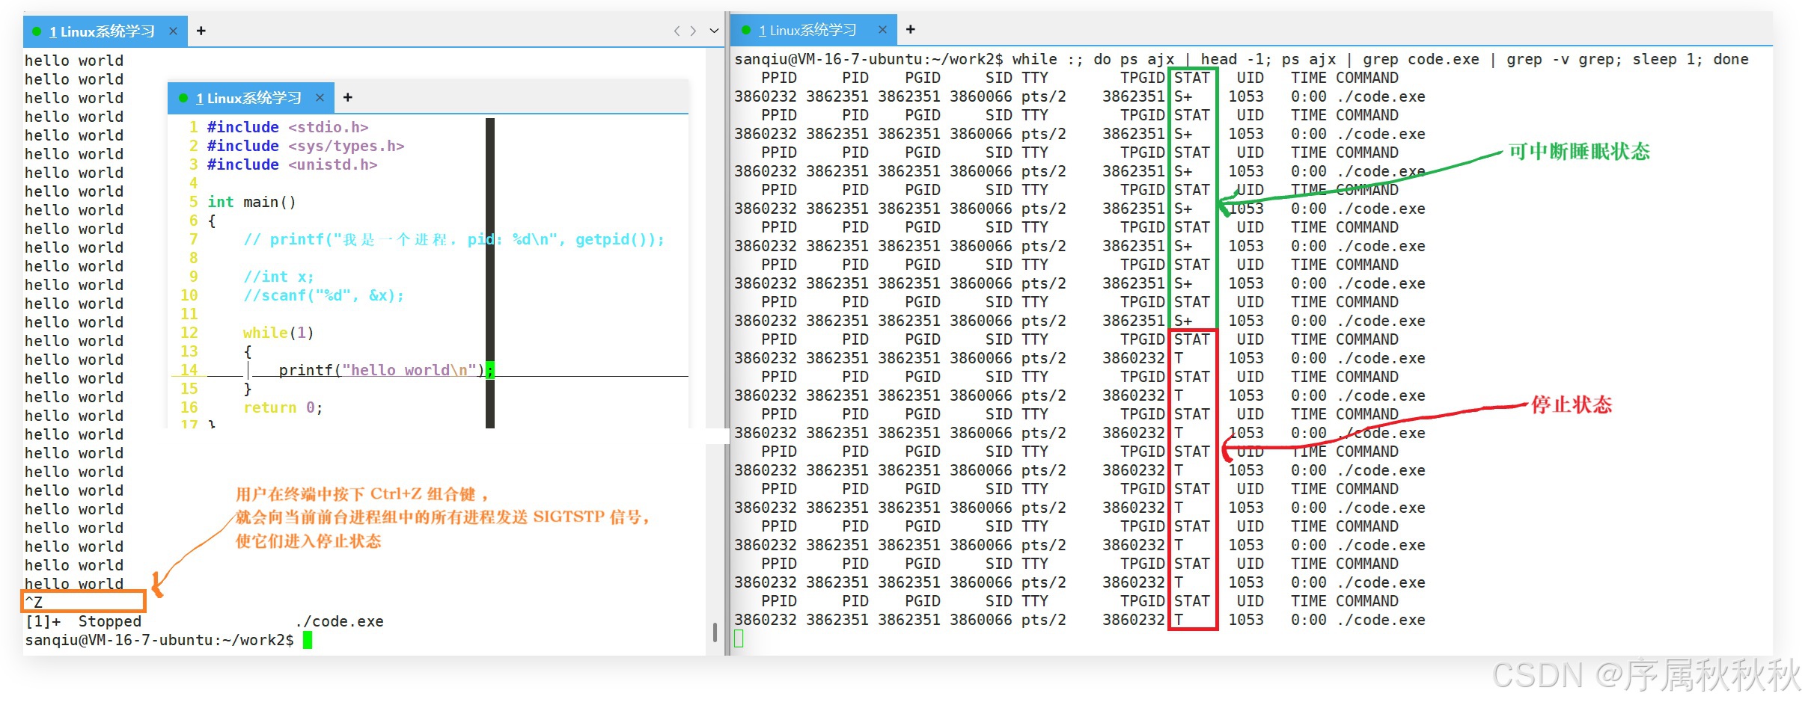Click line 2 '#include <sys/types.h>'
Viewport: 1805px width, 705px height.
click(x=305, y=146)
